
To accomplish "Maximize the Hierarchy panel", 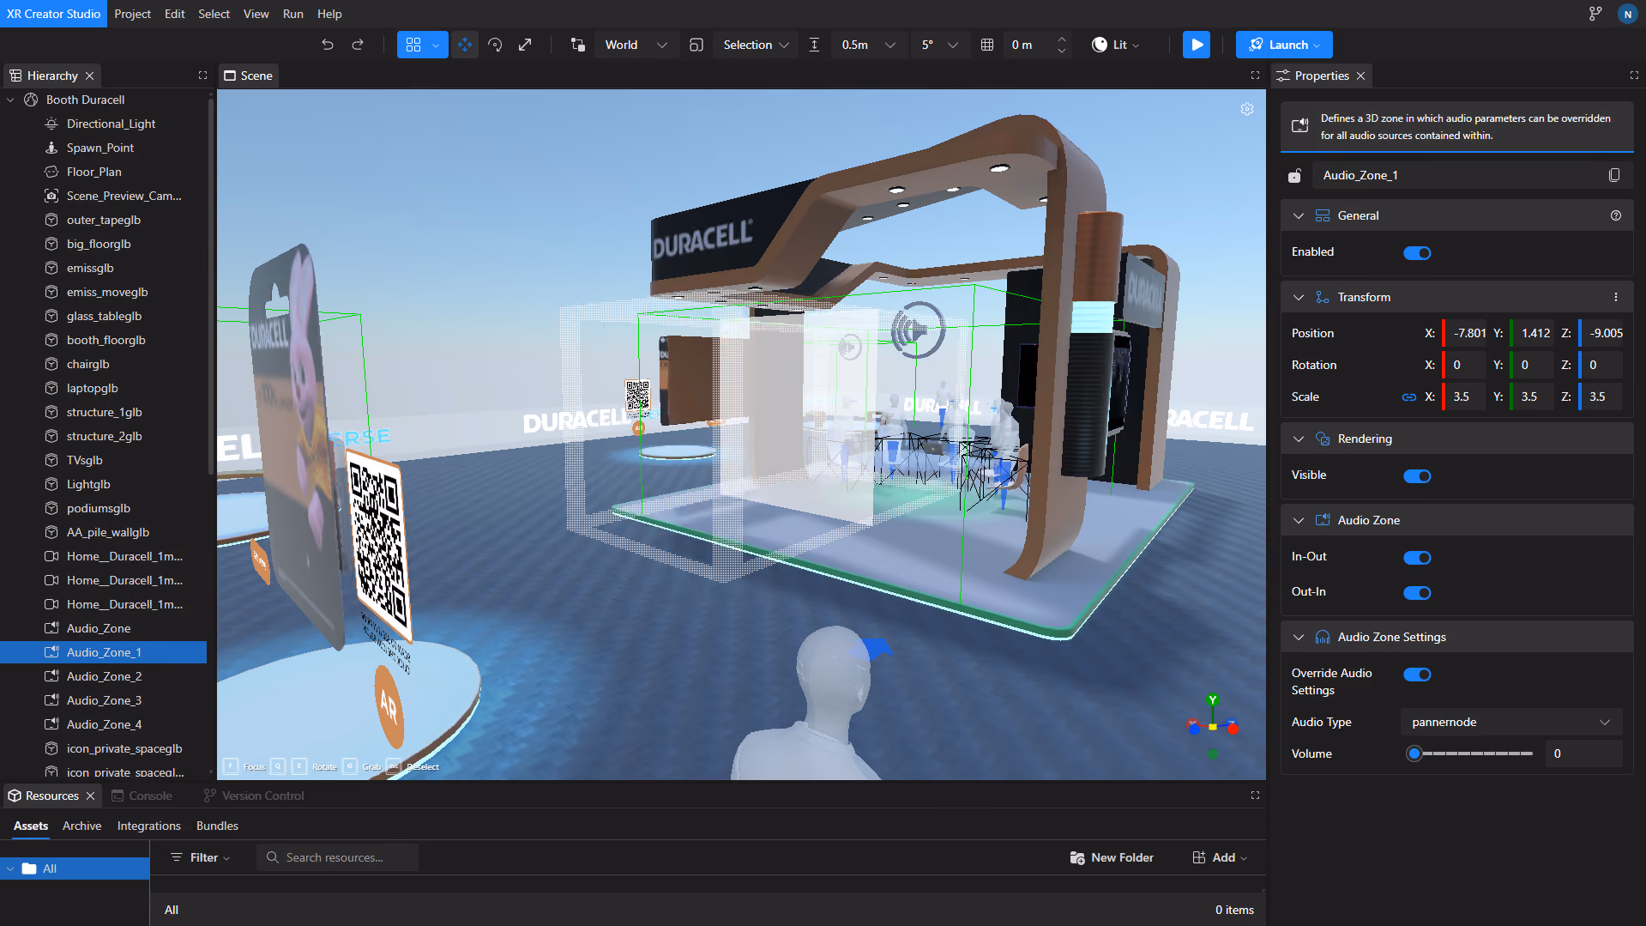I will (202, 76).
